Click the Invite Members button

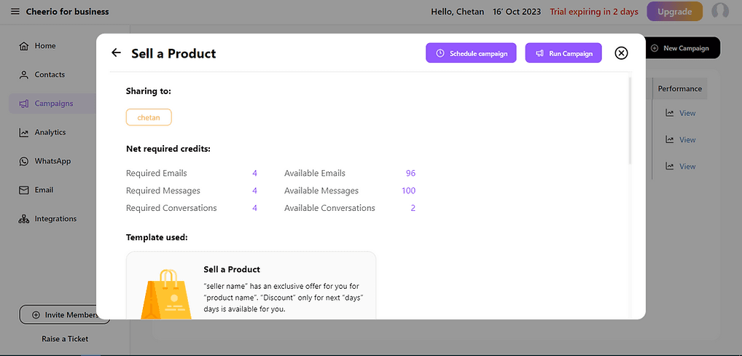pos(64,315)
